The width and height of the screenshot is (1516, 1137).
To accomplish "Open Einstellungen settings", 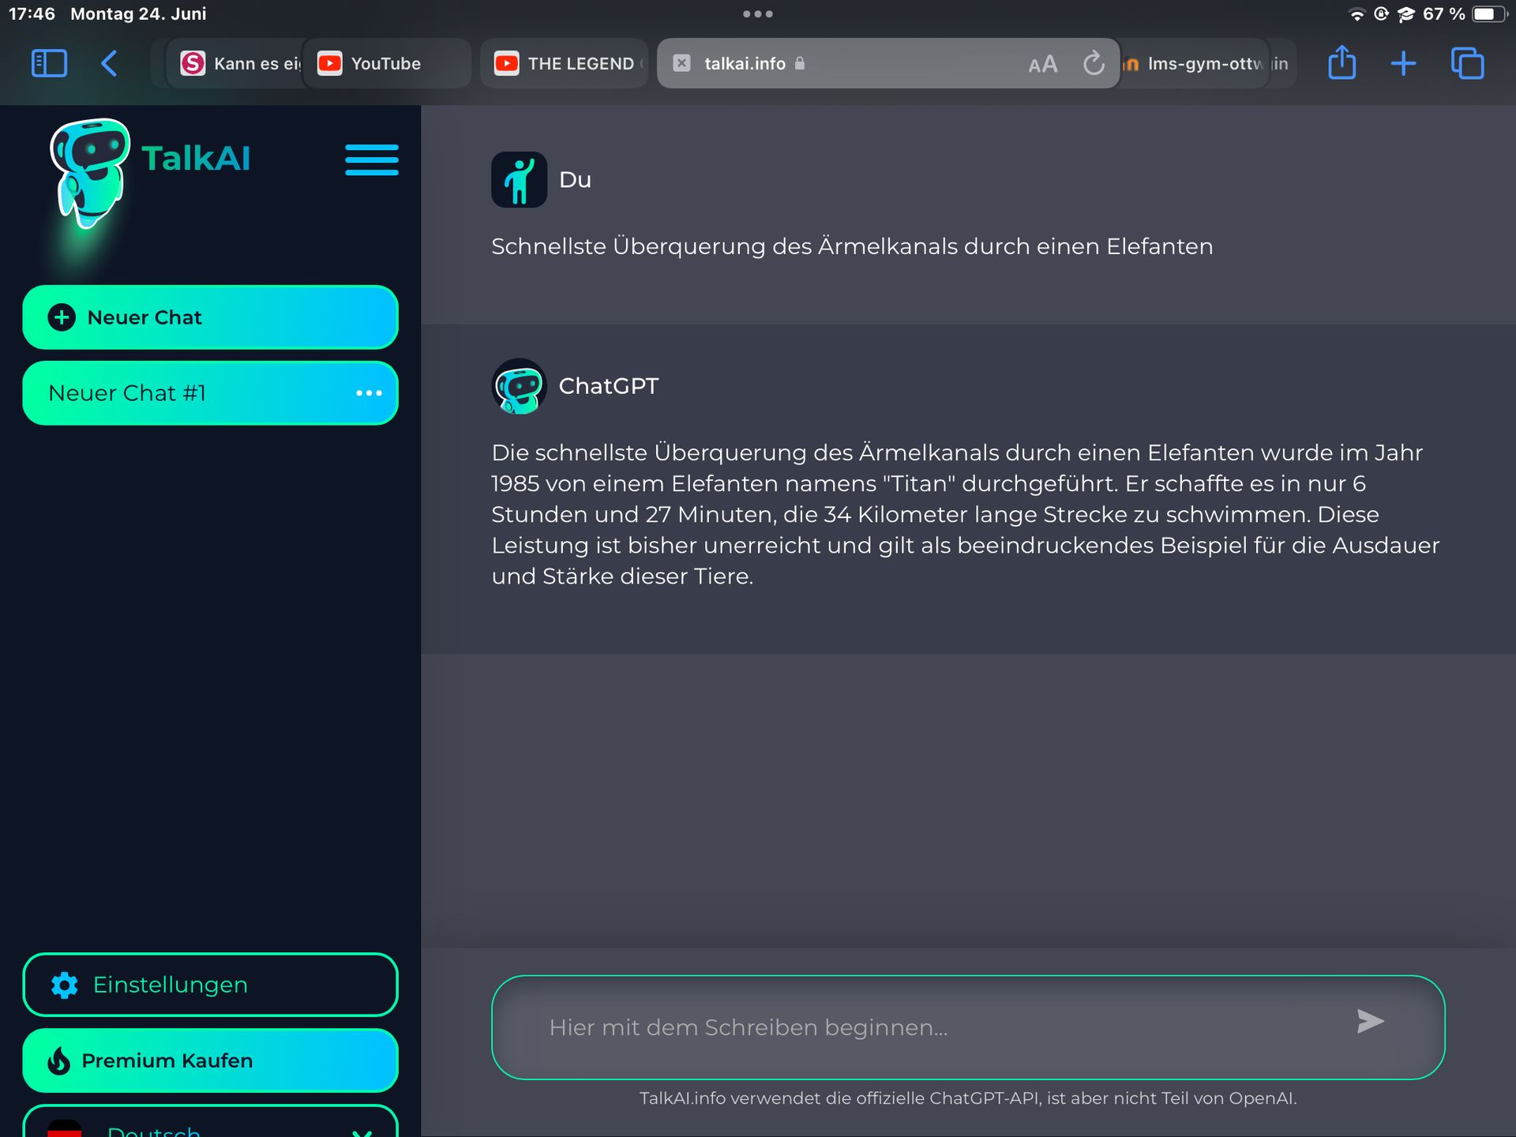I will point(209,985).
